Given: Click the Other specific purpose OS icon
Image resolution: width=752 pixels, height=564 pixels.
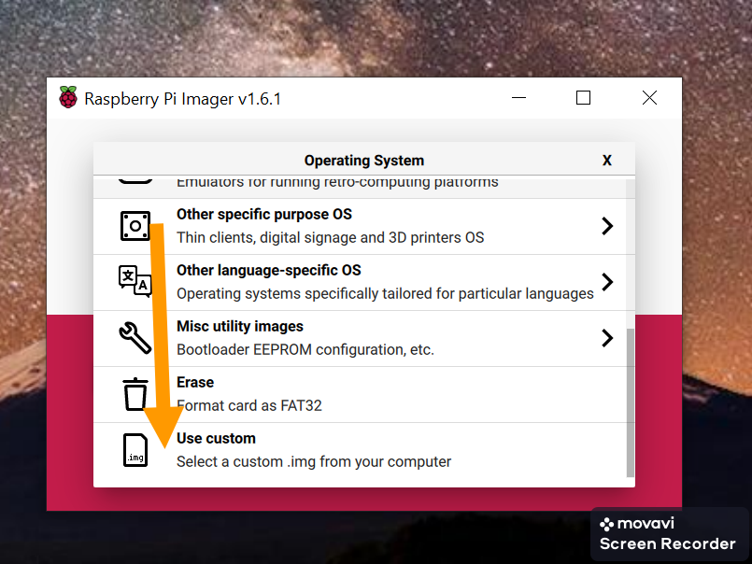Looking at the screenshot, I should tap(135, 226).
